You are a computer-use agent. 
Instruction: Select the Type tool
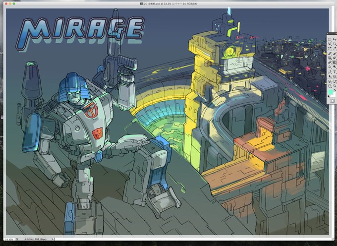click(x=335, y=72)
